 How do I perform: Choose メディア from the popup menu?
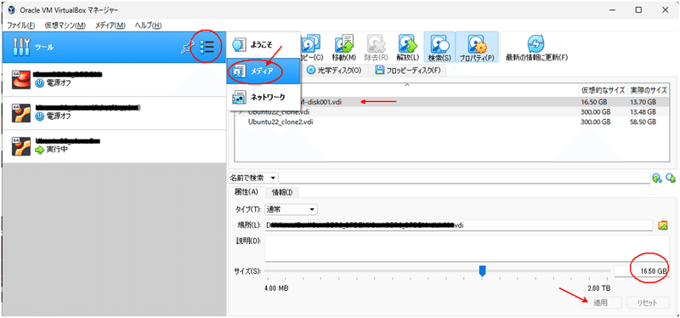point(263,71)
